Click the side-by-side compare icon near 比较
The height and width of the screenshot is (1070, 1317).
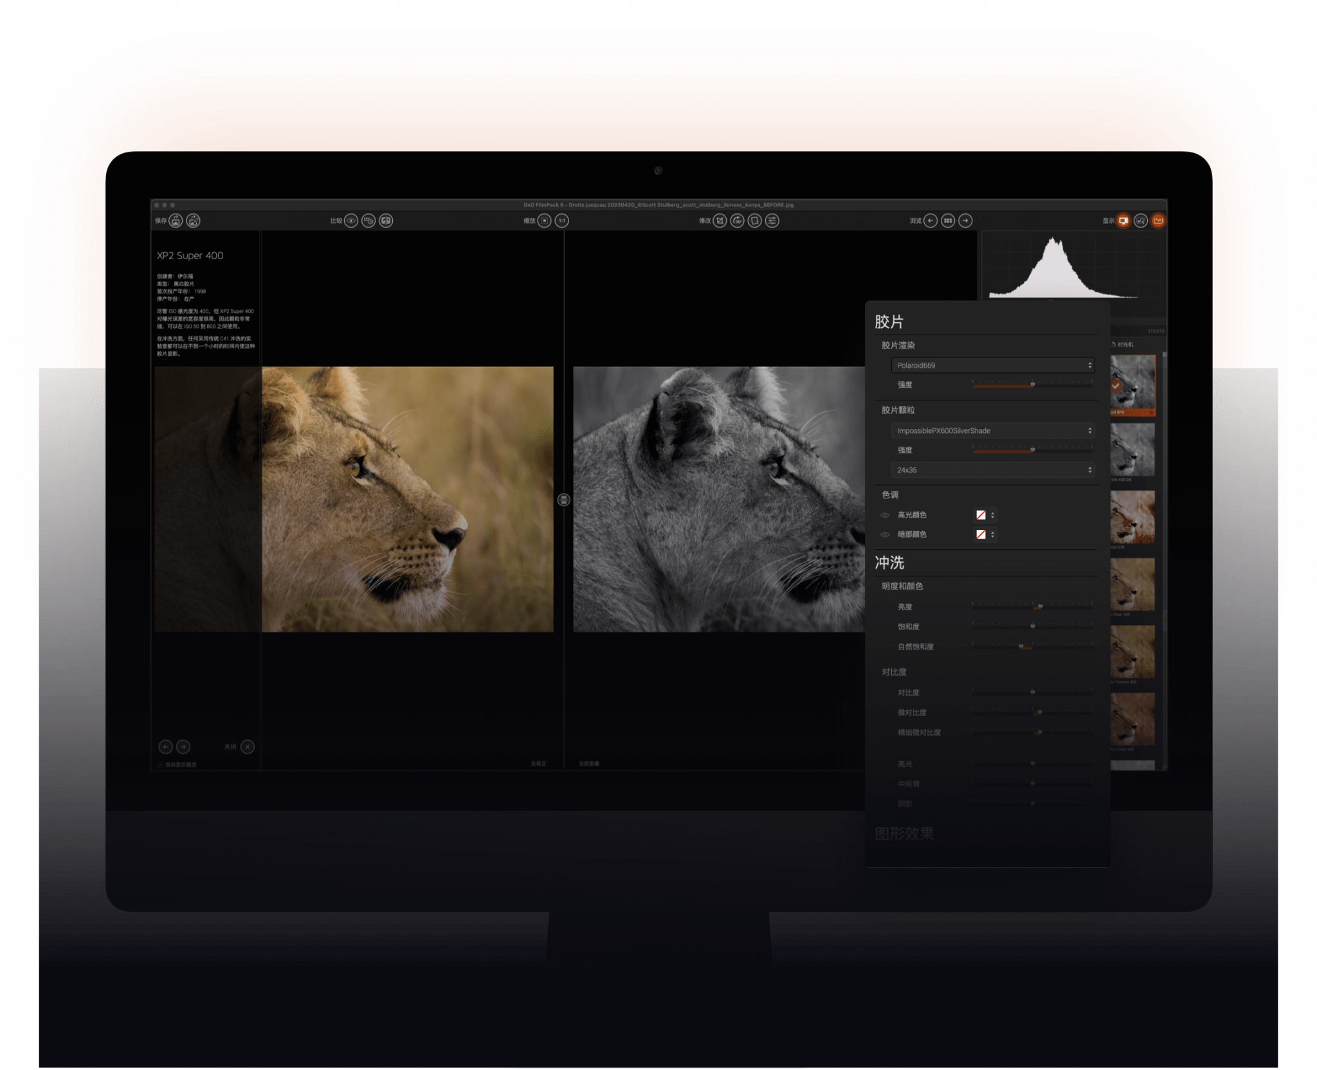(x=386, y=221)
